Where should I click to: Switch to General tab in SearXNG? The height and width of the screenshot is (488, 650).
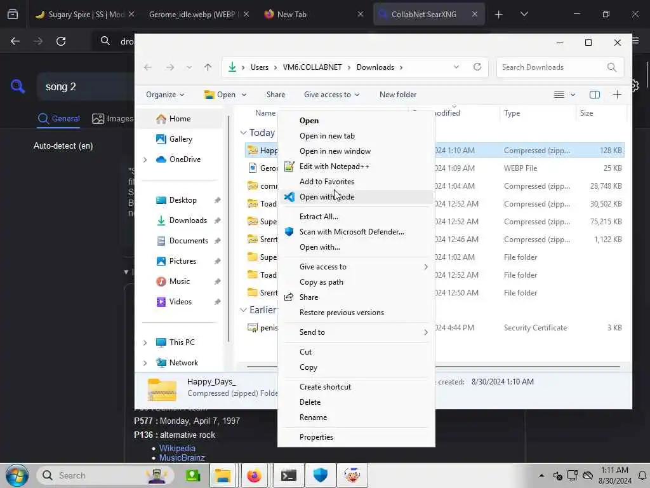pyautogui.click(x=59, y=119)
